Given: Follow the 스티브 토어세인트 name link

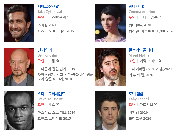Looking at the screenshot, I should [x=51, y=94].
